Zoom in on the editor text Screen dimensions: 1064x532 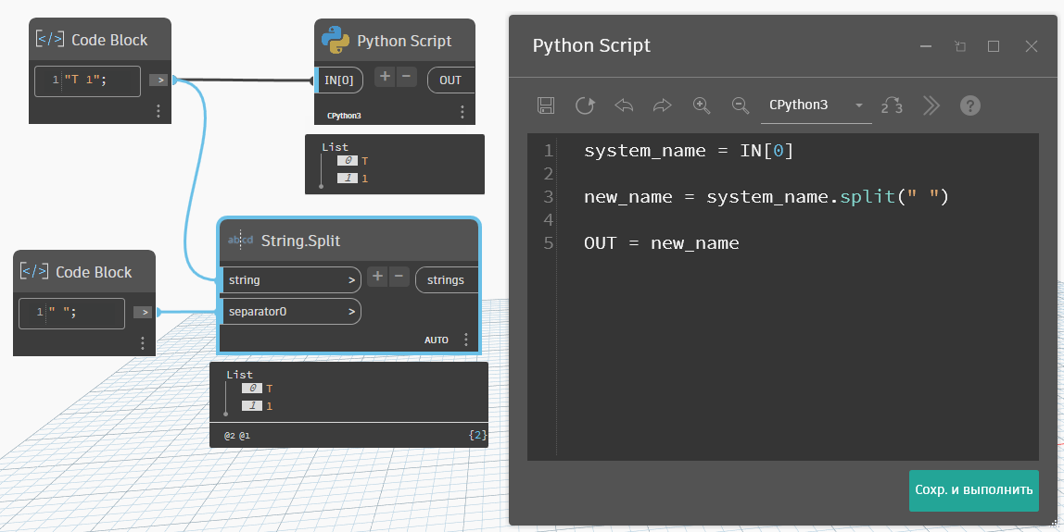pyautogui.click(x=701, y=105)
